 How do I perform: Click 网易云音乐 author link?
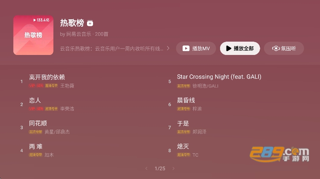(78, 34)
